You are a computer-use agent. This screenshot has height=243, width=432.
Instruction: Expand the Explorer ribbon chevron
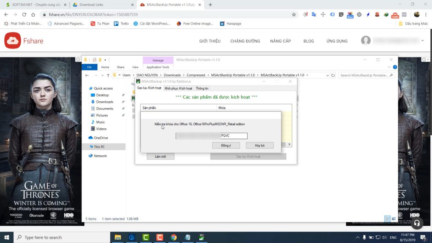[x=389, y=67]
